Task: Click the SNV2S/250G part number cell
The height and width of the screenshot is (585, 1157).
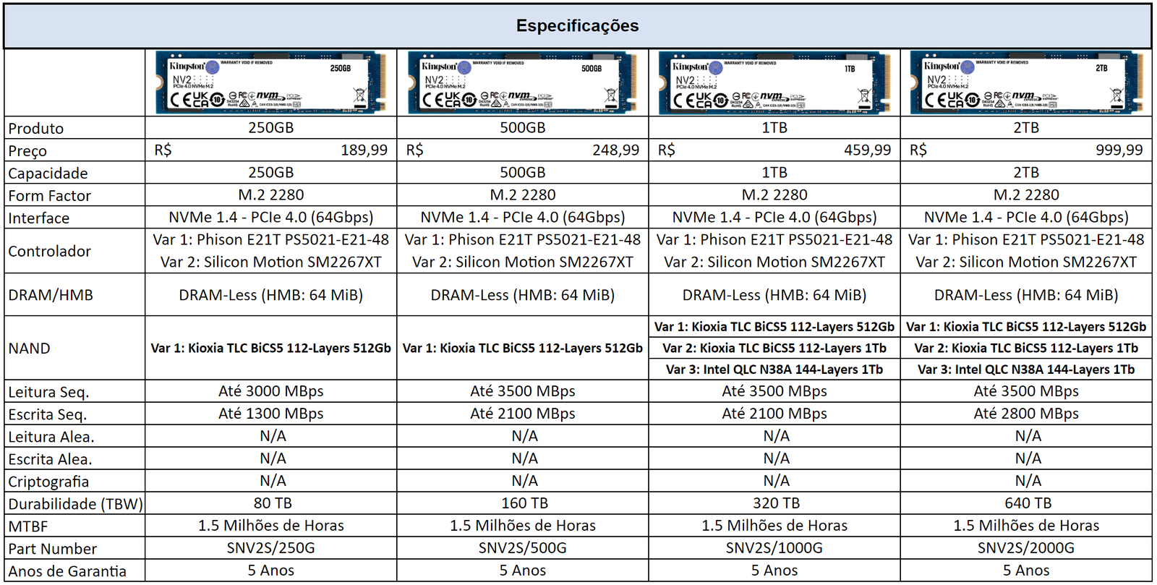Action: click(x=271, y=548)
